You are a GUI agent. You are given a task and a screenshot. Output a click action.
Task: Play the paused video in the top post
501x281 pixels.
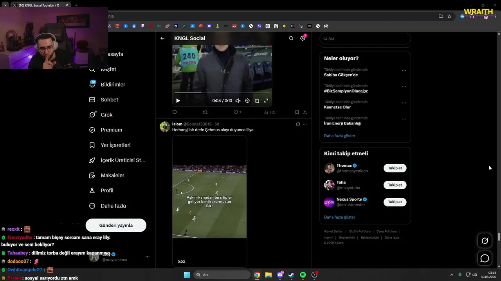click(178, 101)
